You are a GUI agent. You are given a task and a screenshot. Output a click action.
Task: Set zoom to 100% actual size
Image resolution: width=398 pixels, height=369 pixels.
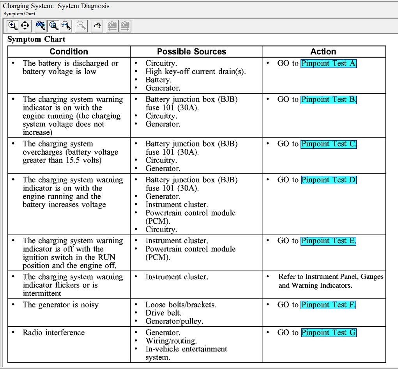click(x=41, y=26)
